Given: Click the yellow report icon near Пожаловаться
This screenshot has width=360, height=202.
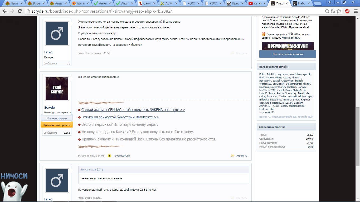Looking at the screenshot, I should (109, 156).
